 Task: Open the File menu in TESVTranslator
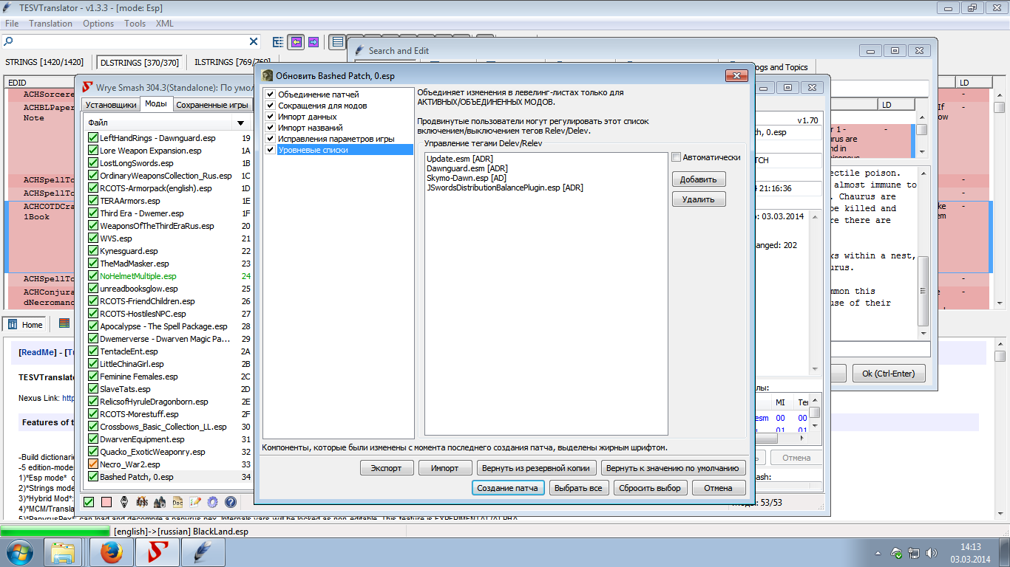click(x=12, y=24)
